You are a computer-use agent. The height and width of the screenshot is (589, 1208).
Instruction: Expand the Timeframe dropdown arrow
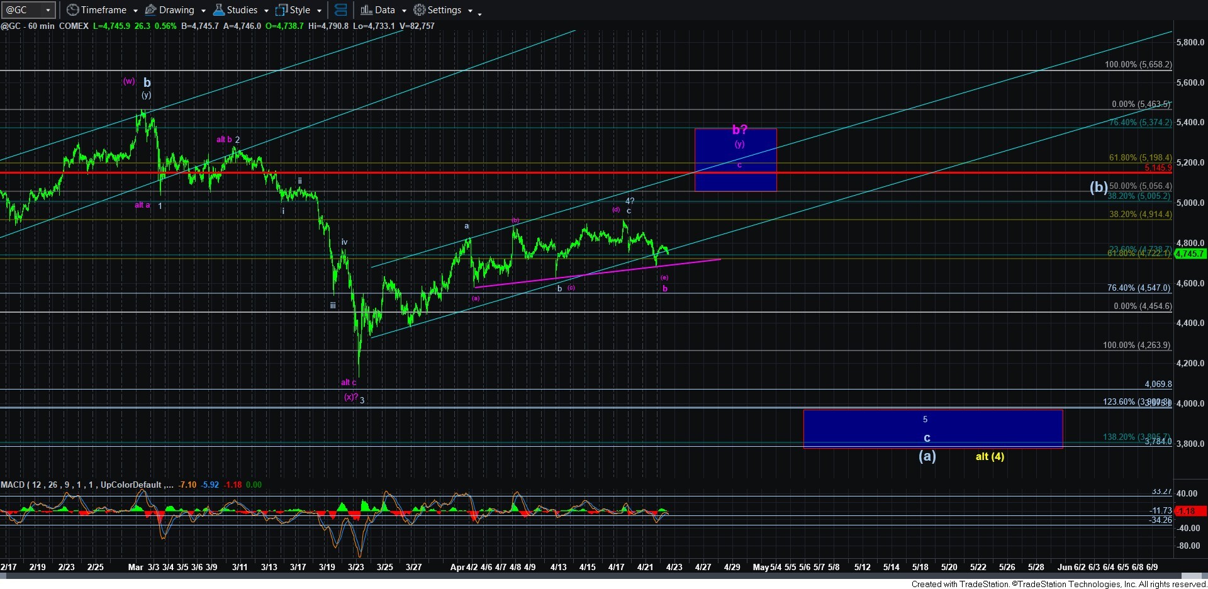[x=135, y=11]
